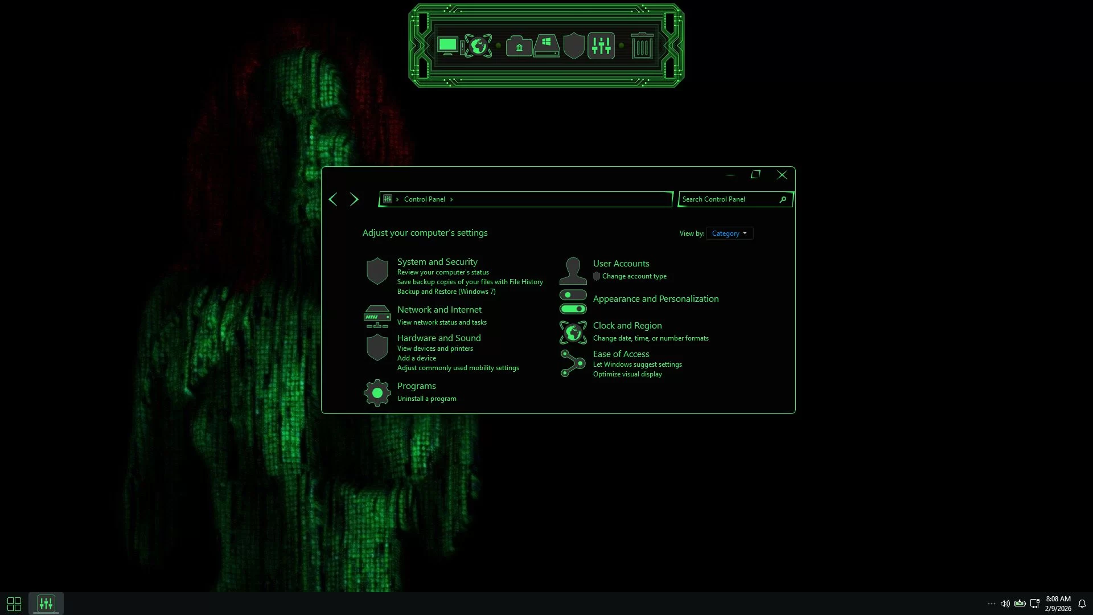Open the Programs gear icon
Viewport: 1093px width, 615px height.
(x=377, y=393)
